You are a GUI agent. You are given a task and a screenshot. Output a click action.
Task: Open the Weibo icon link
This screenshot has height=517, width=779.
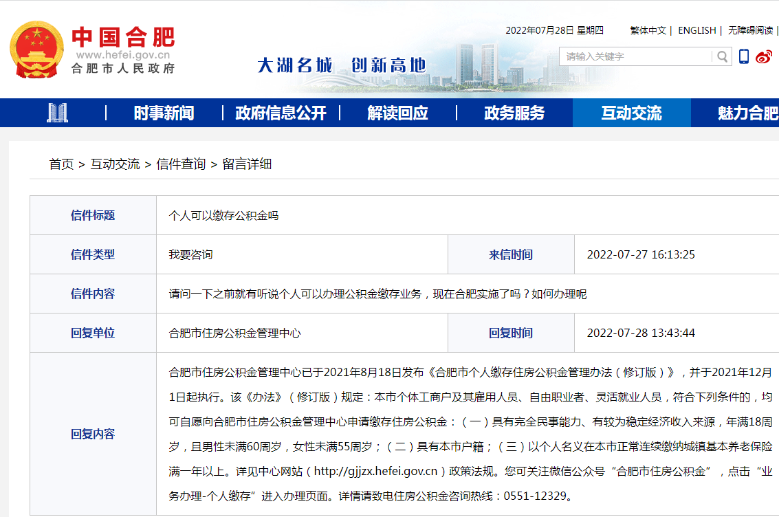tap(764, 56)
